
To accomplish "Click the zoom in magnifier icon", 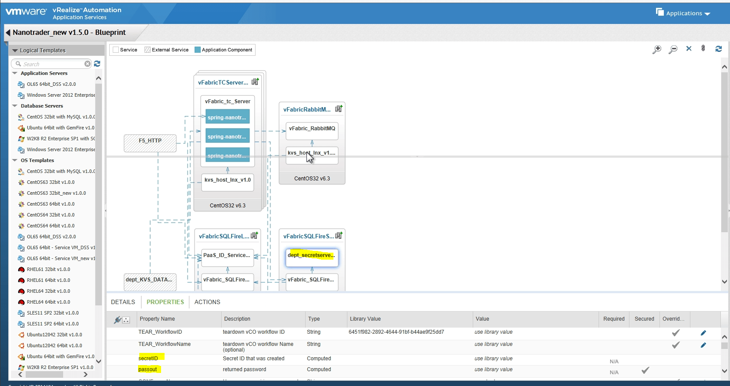I will coord(656,49).
